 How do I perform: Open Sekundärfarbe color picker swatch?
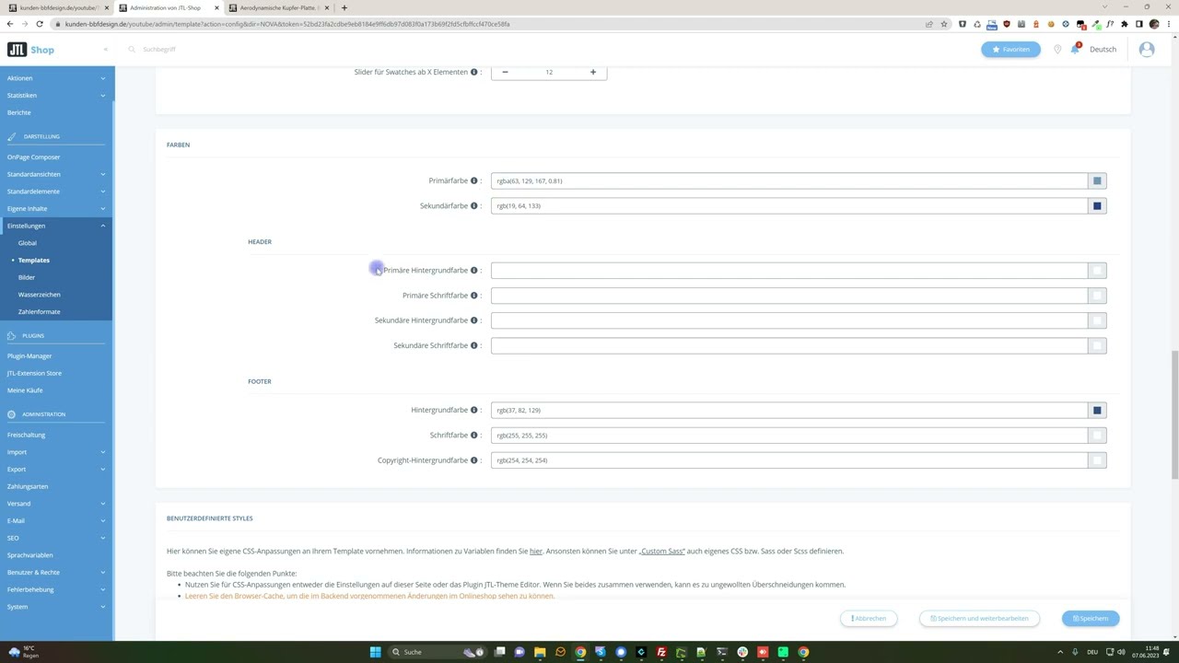point(1097,205)
